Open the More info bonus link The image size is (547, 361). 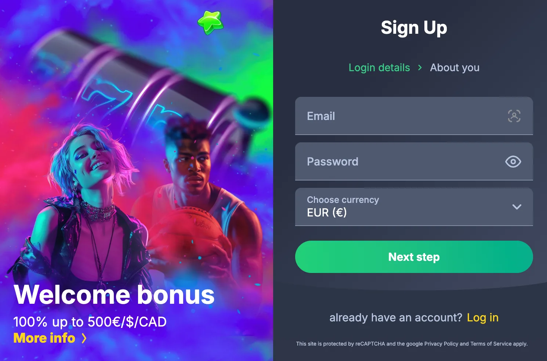[x=44, y=338]
